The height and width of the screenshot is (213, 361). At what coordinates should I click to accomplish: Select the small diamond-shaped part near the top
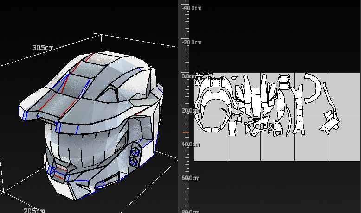coord(234,78)
